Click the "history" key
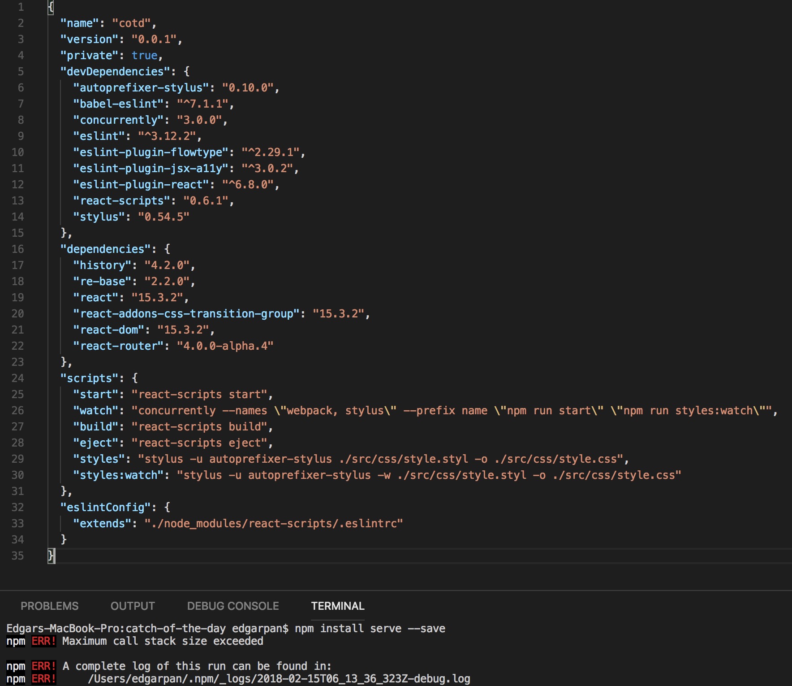 click(x=103, y=265)
